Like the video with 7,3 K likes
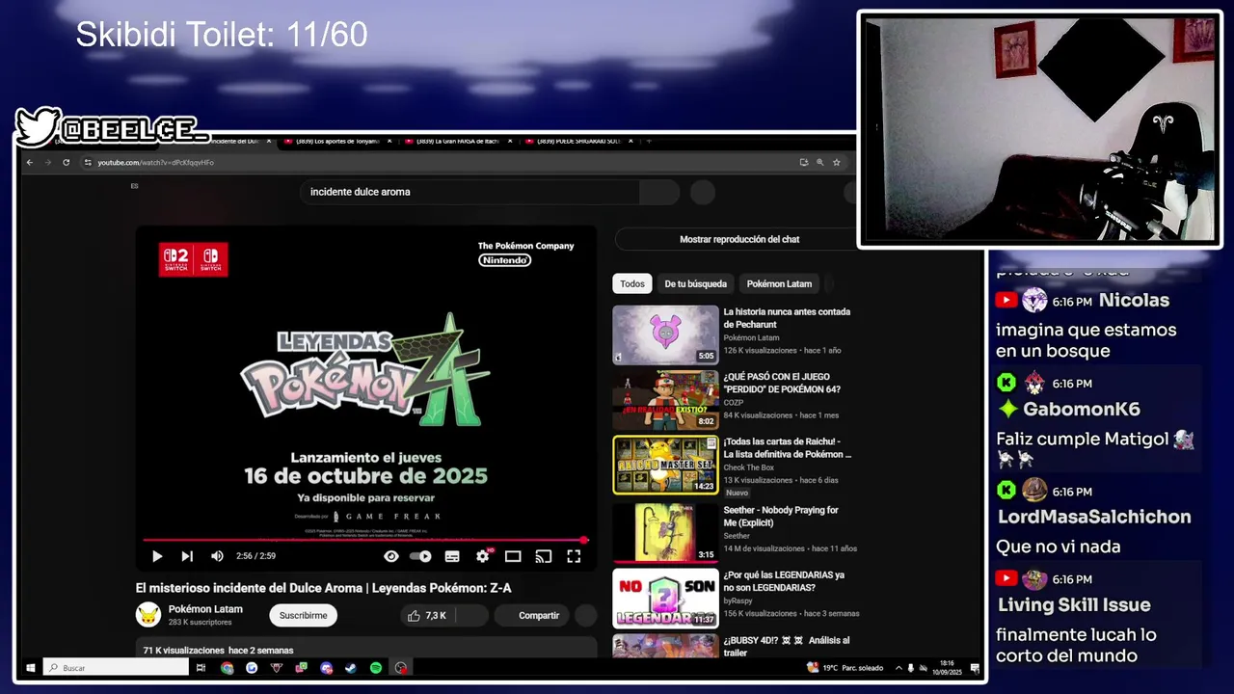The image size is (1234, 694). [425, 615]
